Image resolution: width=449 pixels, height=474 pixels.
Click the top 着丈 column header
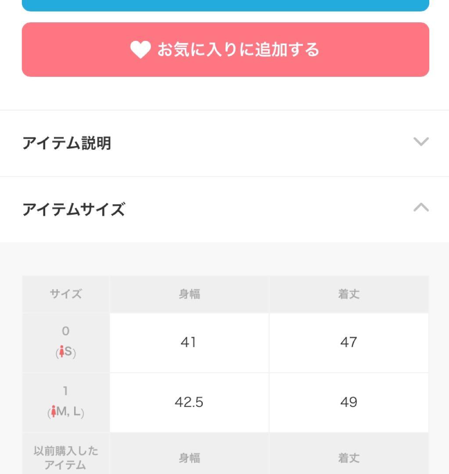coord(348,294)
